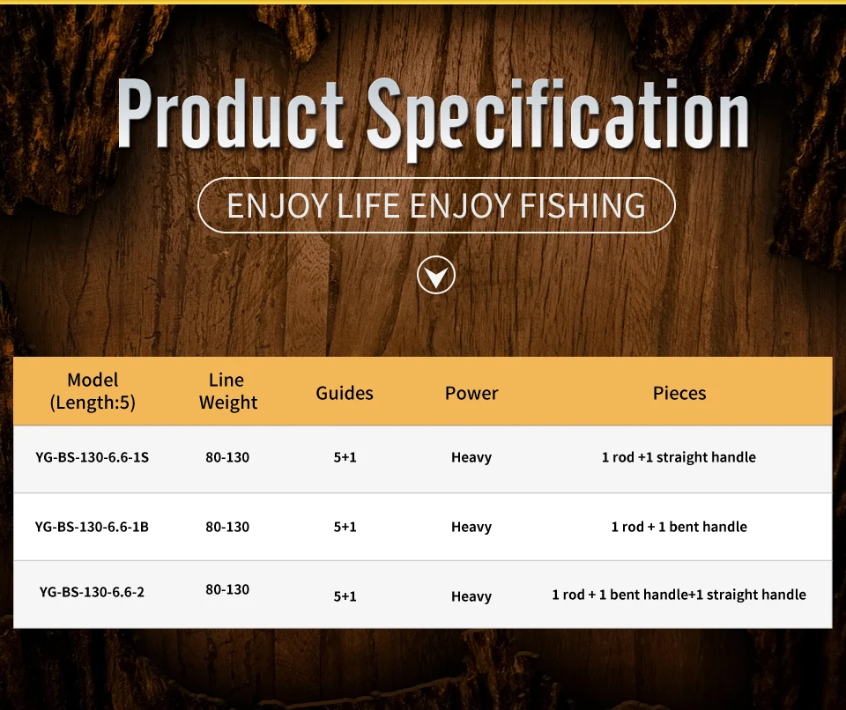Click line weight value in YG-BS-130-6.6-2 row
Viewport: 846px width, 710px height.
point(227,589)
